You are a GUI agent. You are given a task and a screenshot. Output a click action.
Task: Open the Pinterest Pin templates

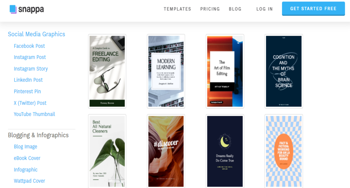point(27,91)
